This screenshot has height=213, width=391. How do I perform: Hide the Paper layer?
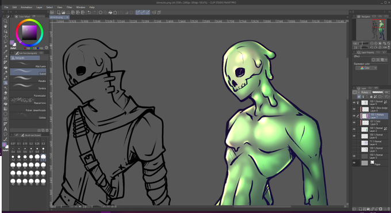point(354,163)
